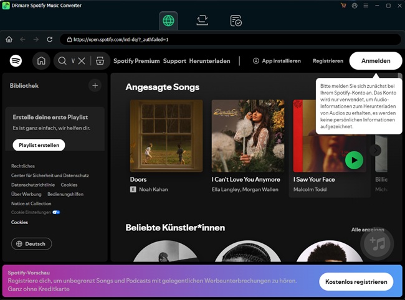This screenshot has height=300, width=405.
Task: Reload the page with refresh icon
Action: pyautogui.click(x=50, y=39)
